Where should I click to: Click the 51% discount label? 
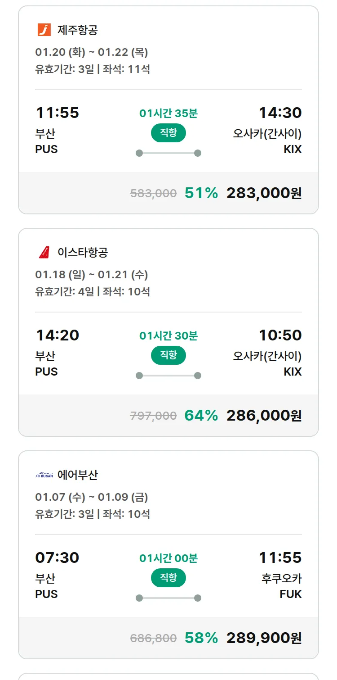201,193
